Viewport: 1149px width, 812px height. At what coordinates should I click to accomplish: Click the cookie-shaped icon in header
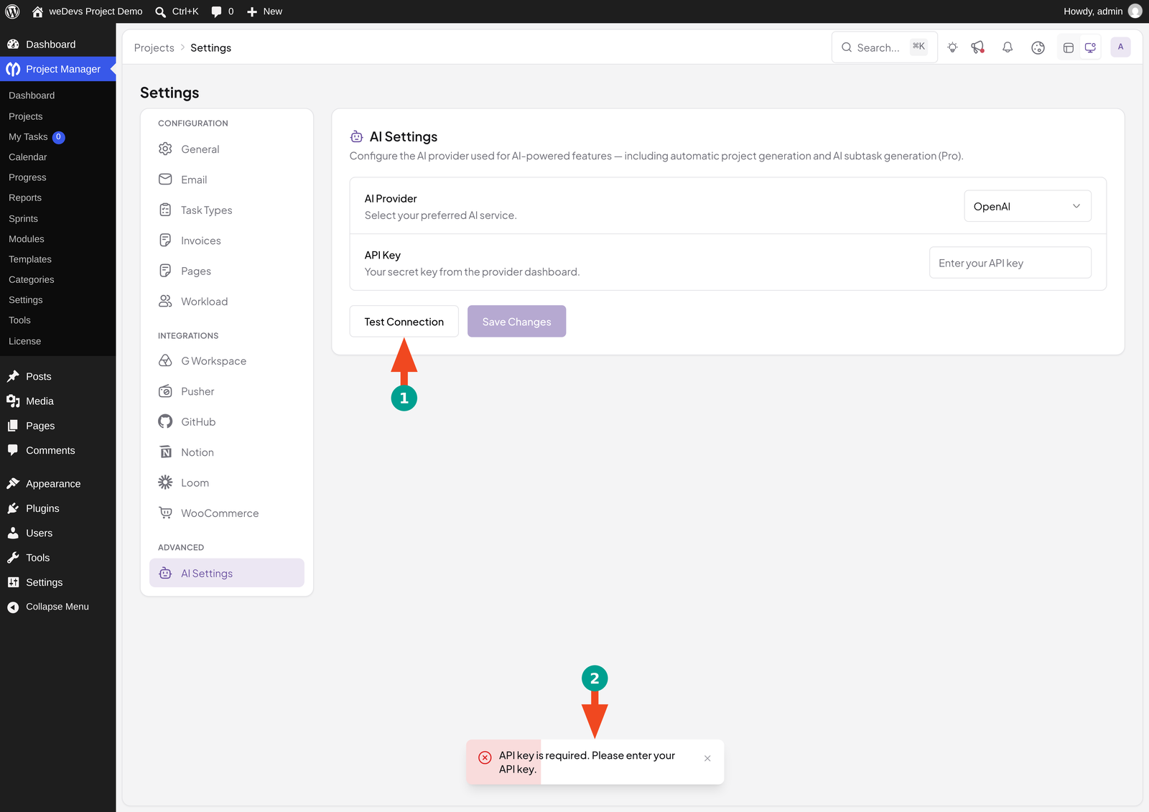1038,47
